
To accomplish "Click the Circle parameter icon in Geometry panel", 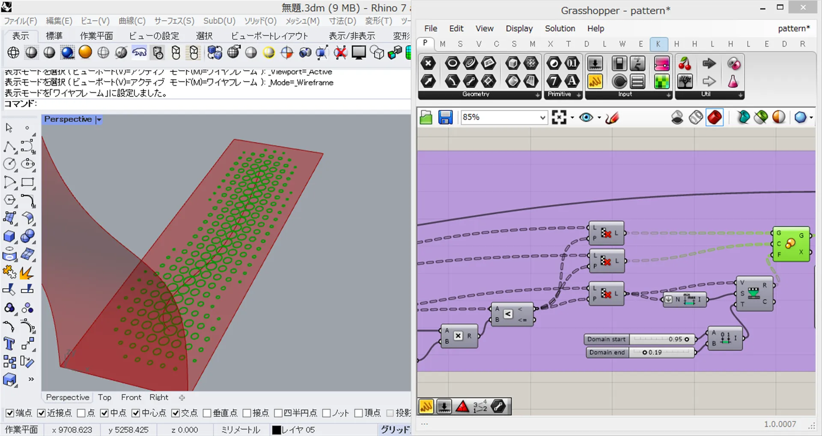I will pyautogui.click(x=452, y=64).
